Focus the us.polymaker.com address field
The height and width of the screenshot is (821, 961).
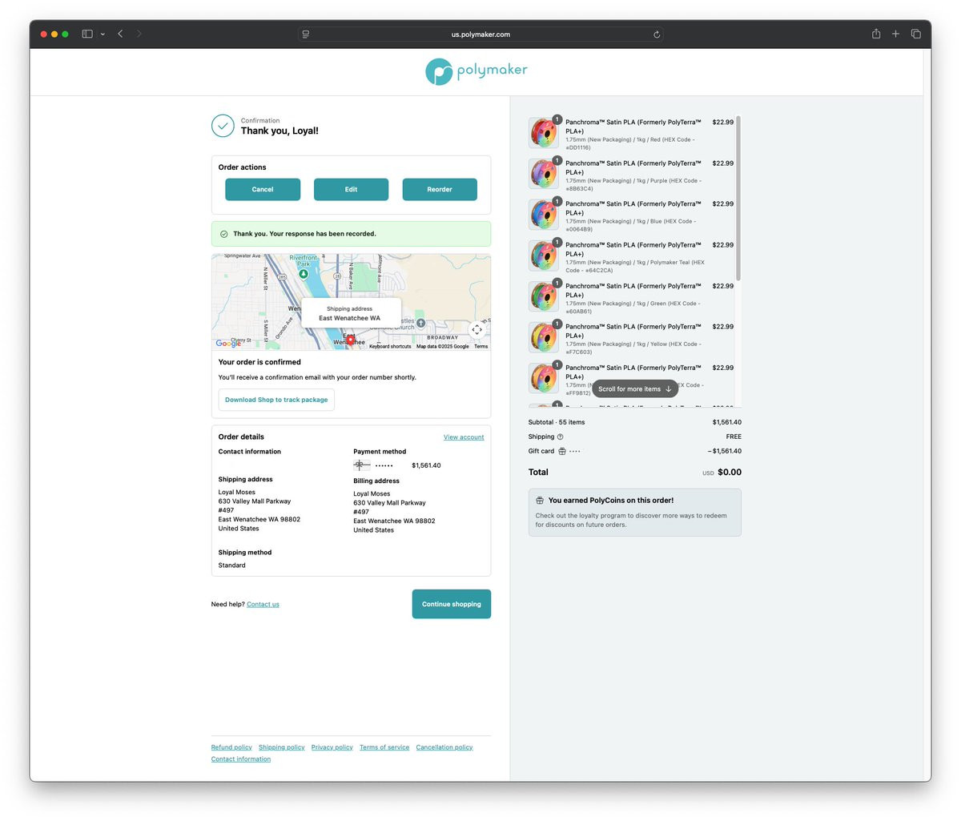[480, 34]
